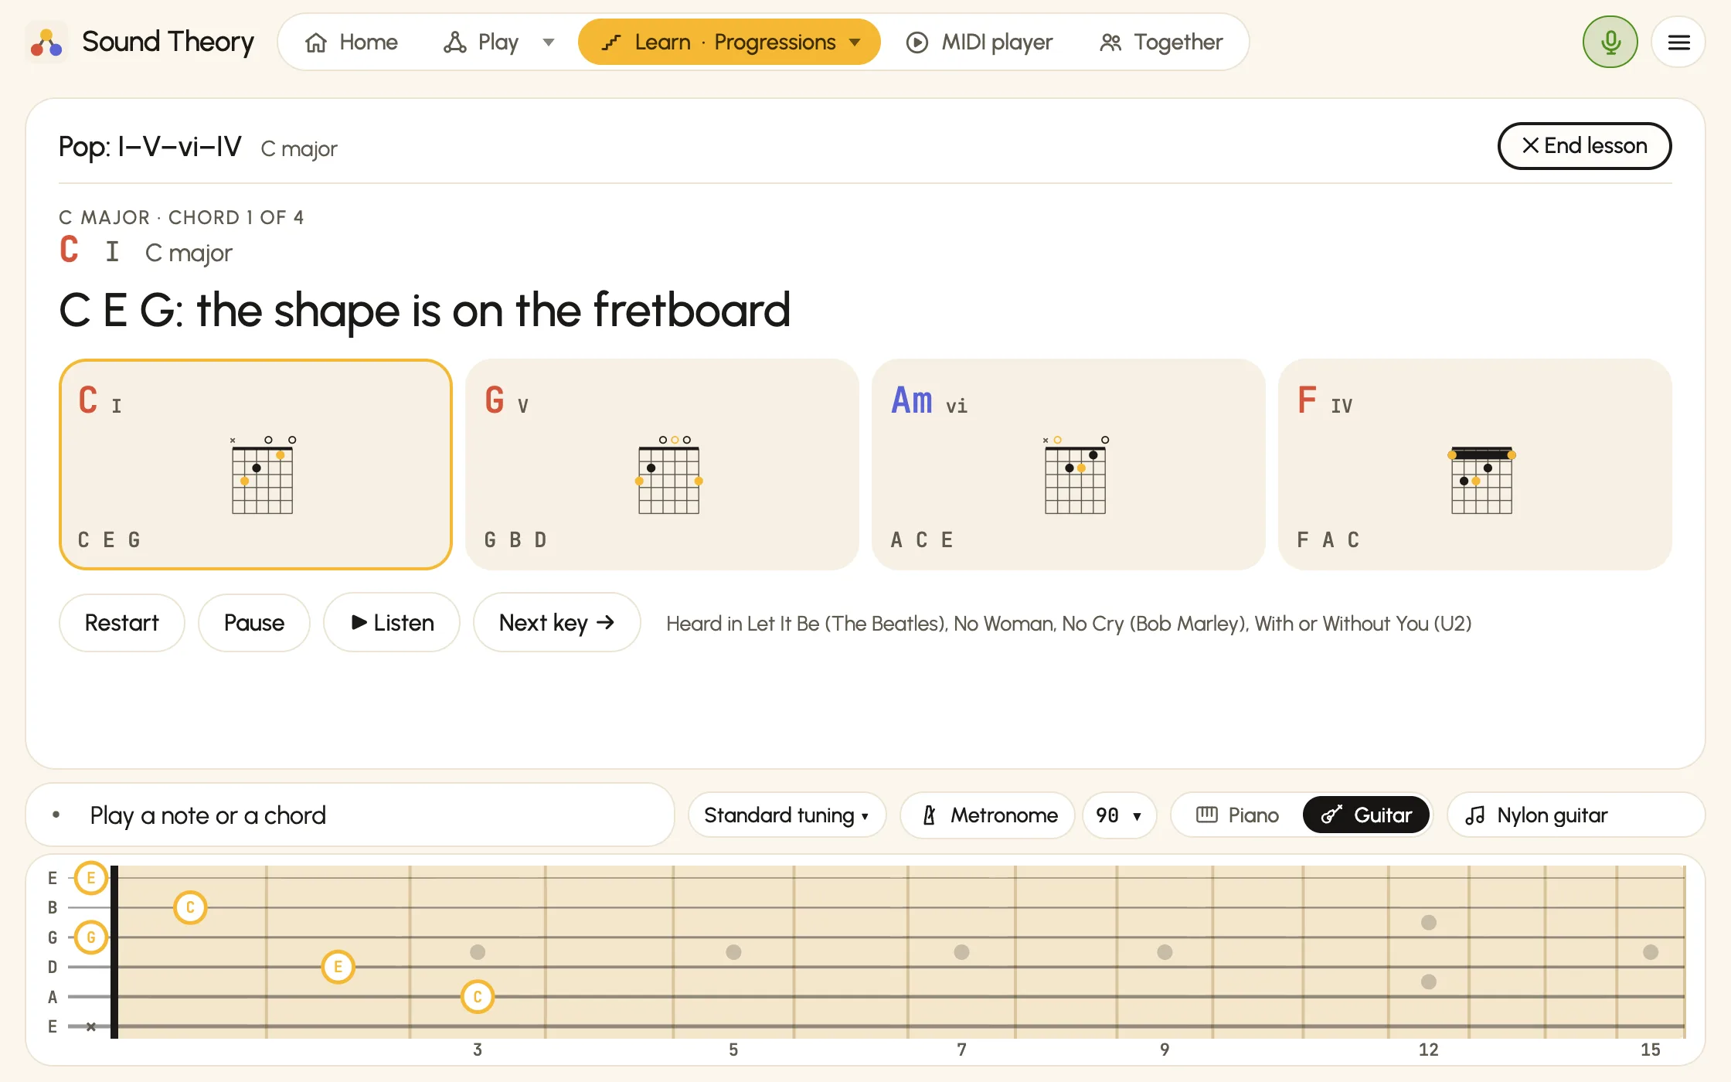Click the C major key label in header

point(299,148)
